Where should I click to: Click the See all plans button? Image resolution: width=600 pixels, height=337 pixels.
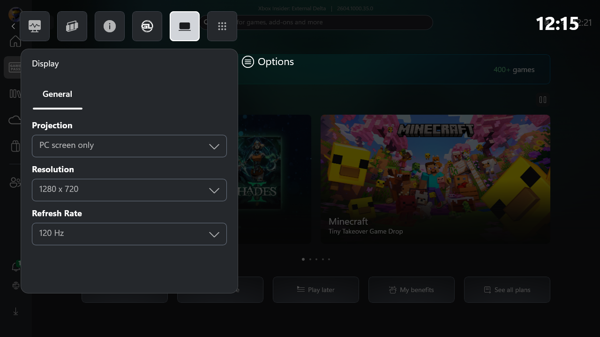pyautogui.click(x=507, y=290)
